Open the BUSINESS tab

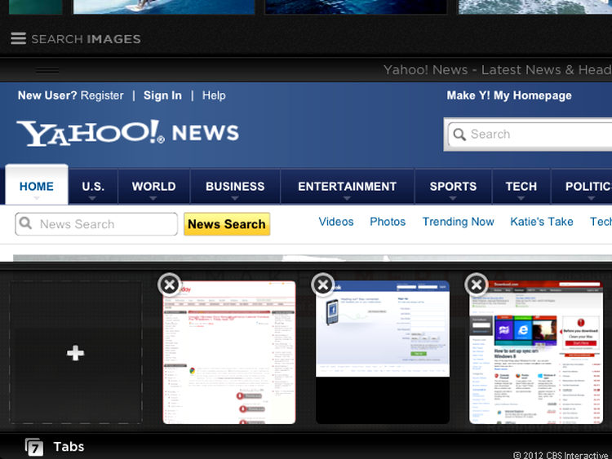[235, 187]
